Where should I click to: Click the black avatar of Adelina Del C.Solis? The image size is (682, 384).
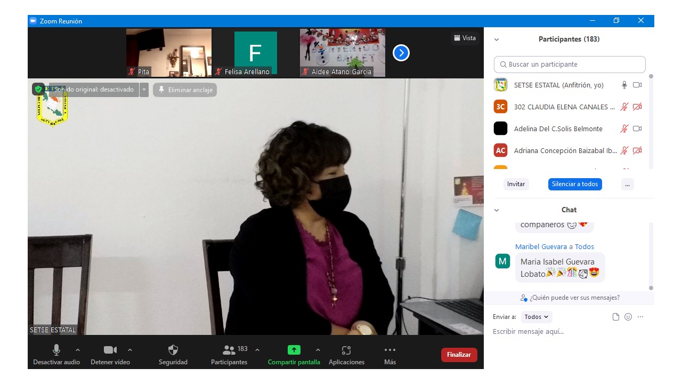500,129
